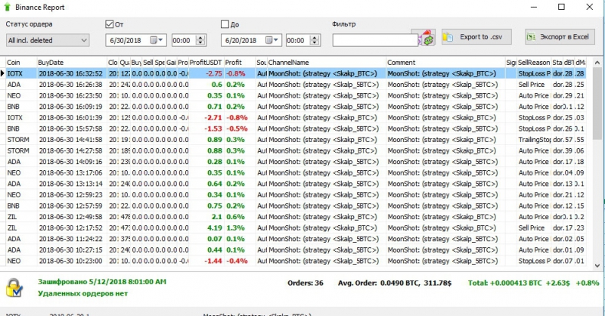Click scrollbar up arrow in table
Screen dimensions: 605x316
(x=597, y=63)
